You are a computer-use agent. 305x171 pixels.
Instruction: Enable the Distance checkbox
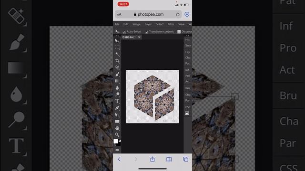point(179,32)
